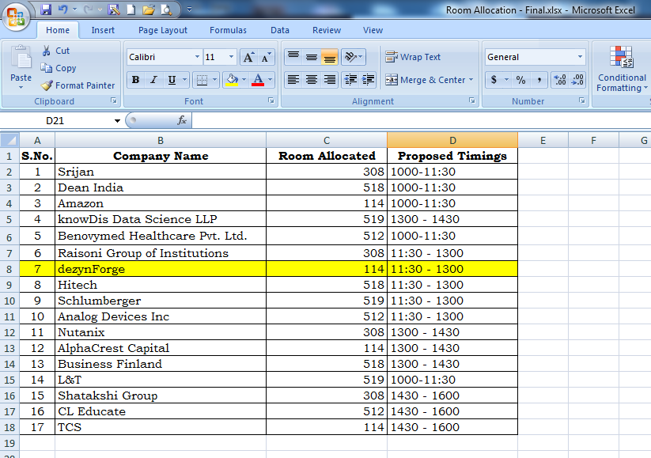
Task: Select column D header
Action: (x=452, y=140)
